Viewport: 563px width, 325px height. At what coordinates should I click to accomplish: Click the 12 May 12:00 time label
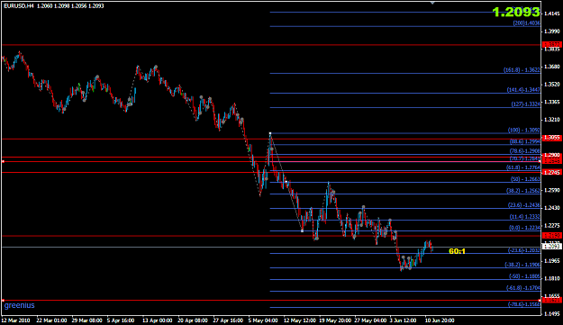300,320
